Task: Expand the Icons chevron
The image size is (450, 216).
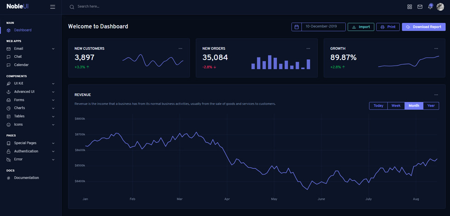Action: [x=53, y=125]
